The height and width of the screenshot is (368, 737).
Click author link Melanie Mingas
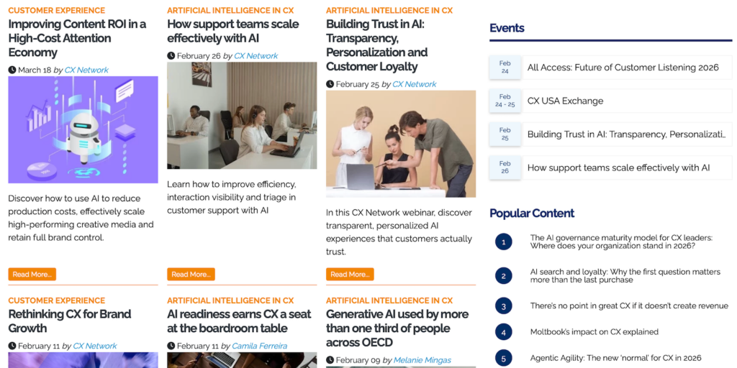(422, 360)
